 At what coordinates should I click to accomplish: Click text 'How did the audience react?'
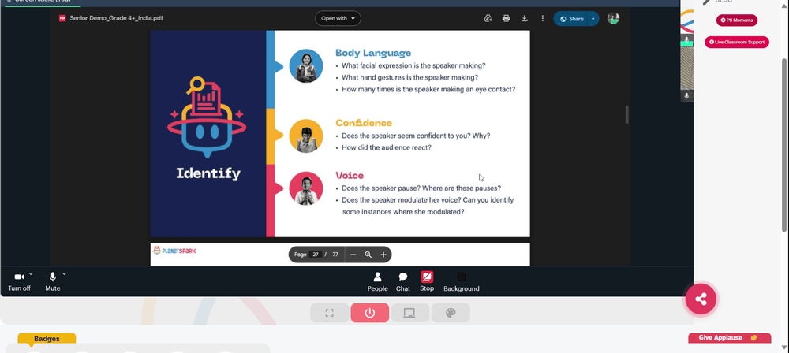tap(387, 148)
